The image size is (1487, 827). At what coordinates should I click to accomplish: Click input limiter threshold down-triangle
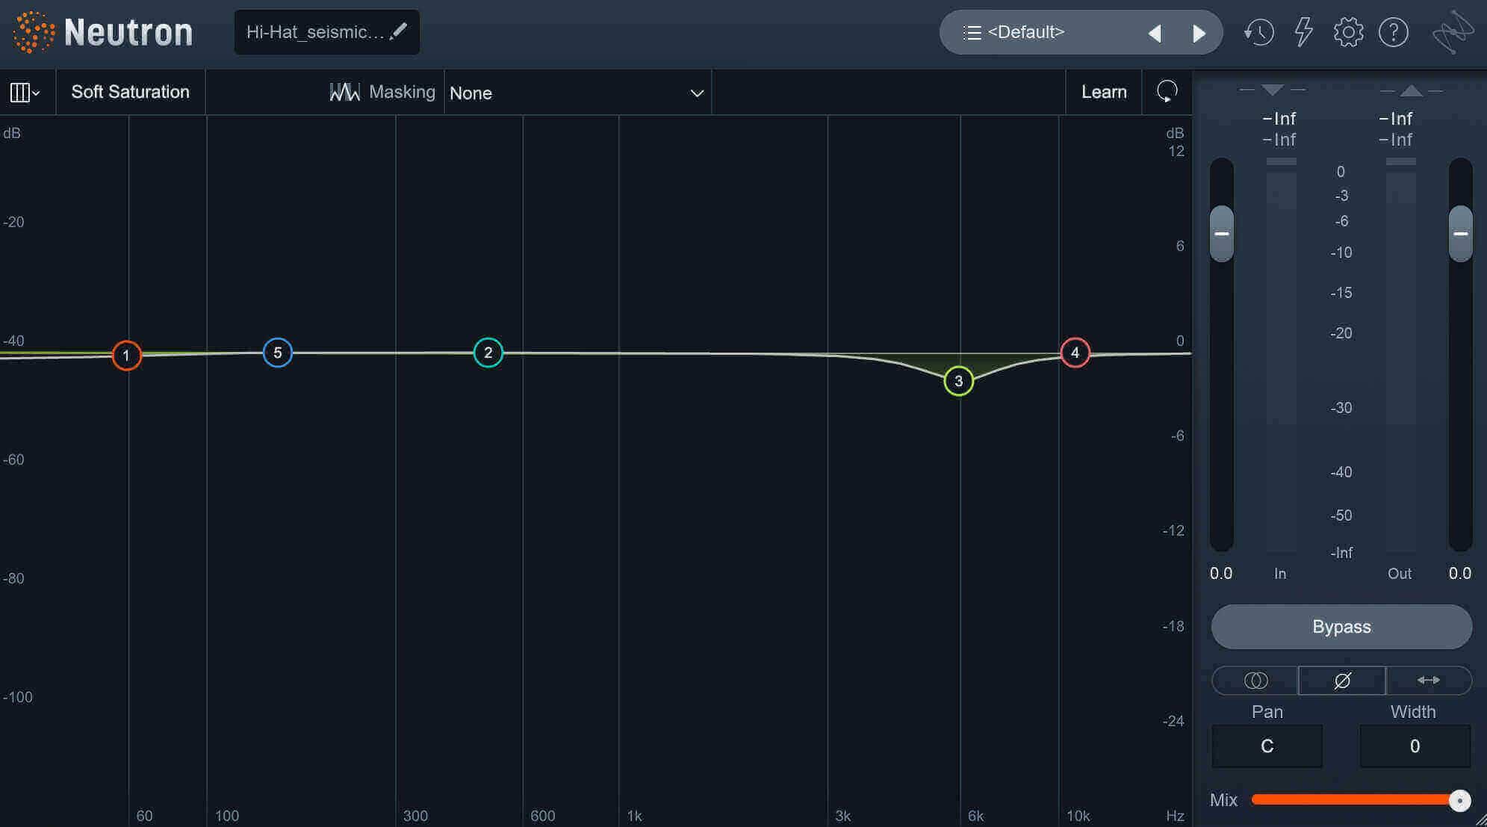click(x=1273, y=90)
